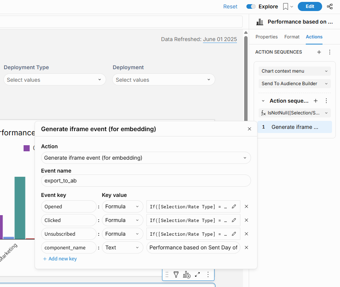Screen dimensions: 340x287
Task: Switch to the Properties tab
Action: click(267, 37)
